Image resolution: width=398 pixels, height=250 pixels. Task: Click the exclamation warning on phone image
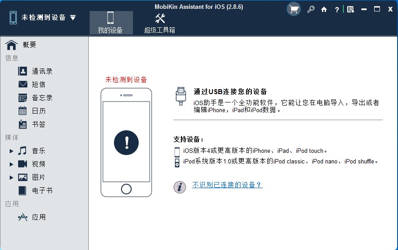point(126,143)
